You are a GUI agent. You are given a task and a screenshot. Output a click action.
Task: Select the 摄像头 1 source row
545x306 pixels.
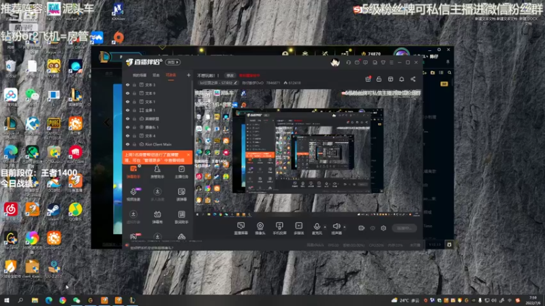point(157,127)
